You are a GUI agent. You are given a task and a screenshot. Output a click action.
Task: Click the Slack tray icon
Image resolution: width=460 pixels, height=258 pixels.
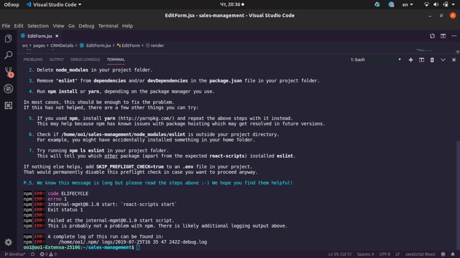click(x=377, y=5)
